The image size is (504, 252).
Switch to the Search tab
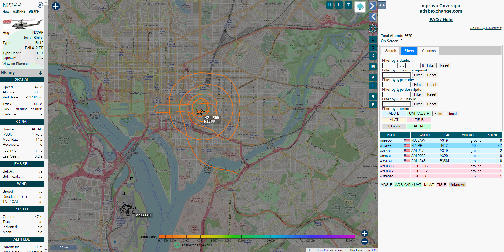tap(390, 51)
